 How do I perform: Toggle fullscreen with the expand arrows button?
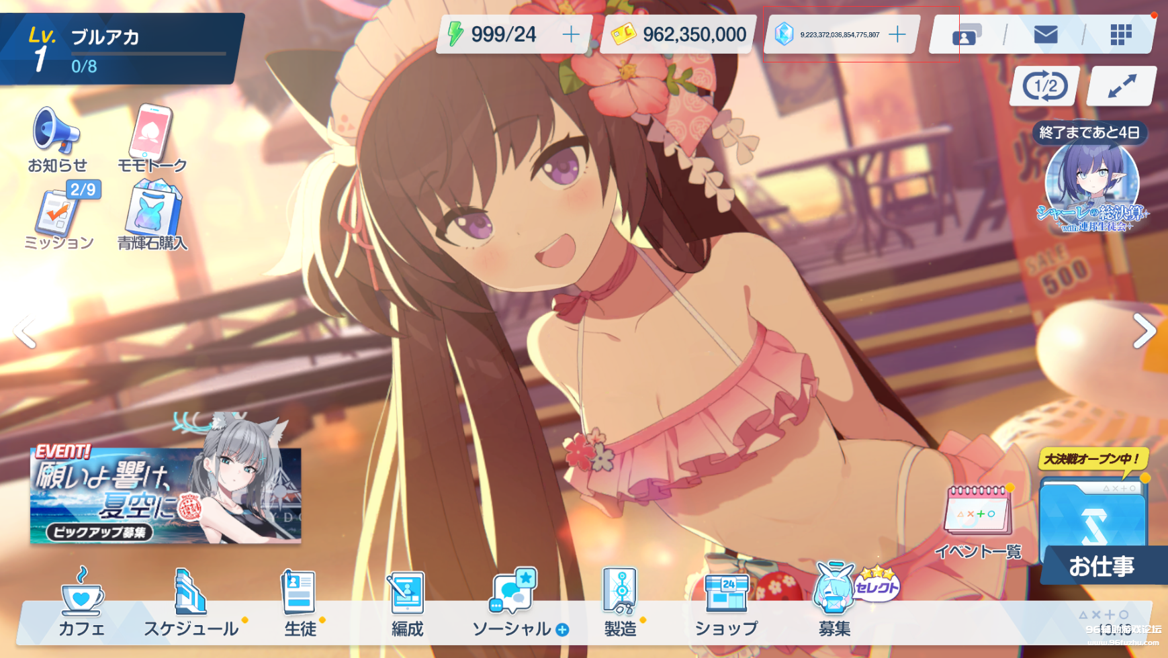(x=1121, y=86)
